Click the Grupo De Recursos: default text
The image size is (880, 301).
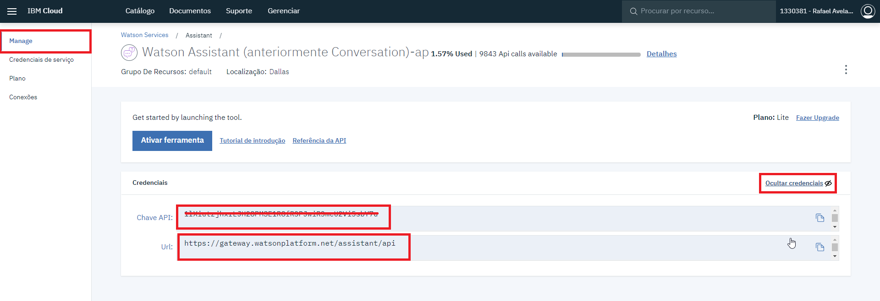click(166, 72)
